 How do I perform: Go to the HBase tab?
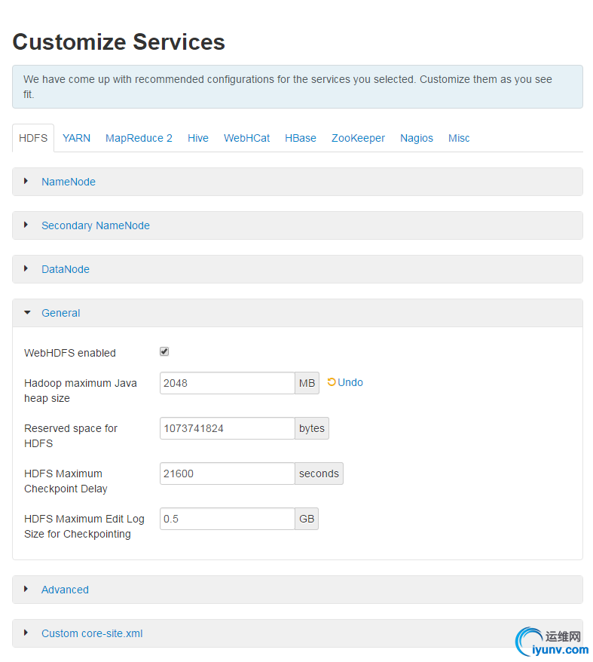pos(301,138)
